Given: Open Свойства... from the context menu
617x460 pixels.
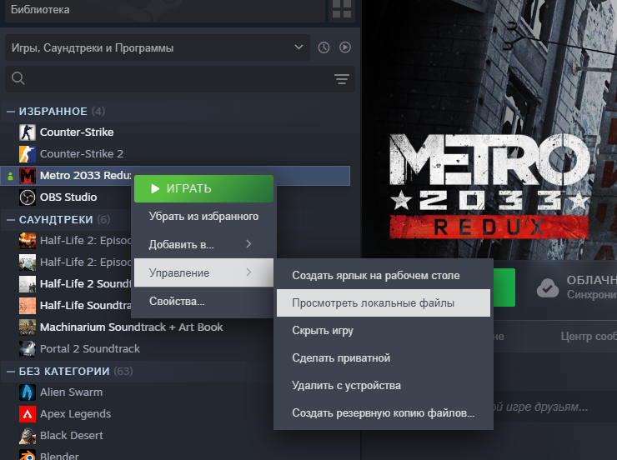Looking at the screenshot, I should tap(203, 302).
